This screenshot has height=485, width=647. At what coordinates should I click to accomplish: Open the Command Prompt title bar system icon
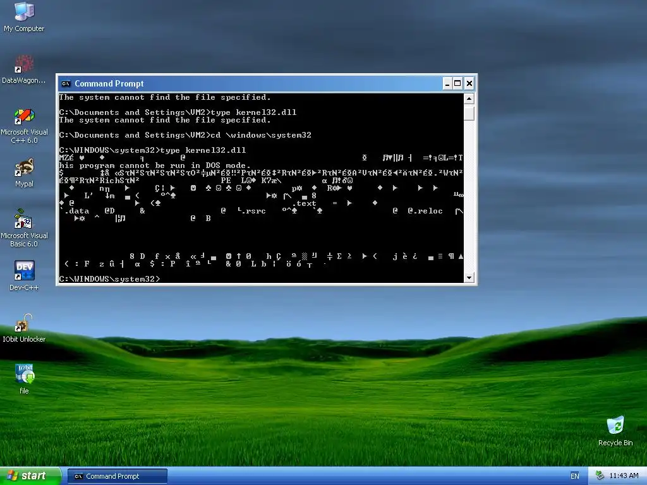[66, 84]
